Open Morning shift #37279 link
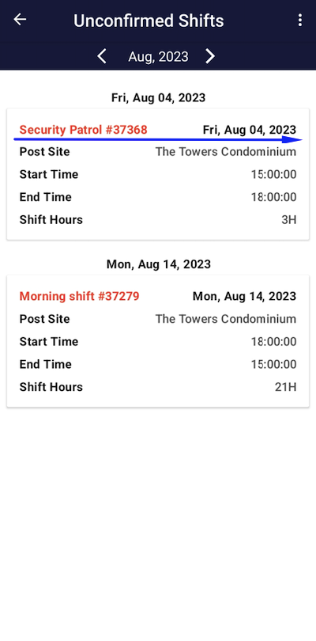Image resolution: width=316 pixels, height=641 pixels. point(80,297)
